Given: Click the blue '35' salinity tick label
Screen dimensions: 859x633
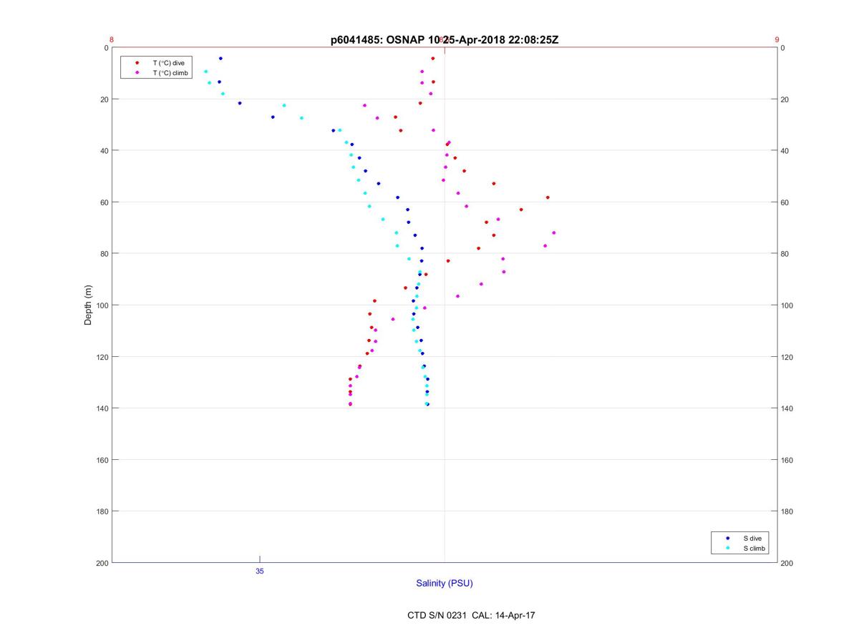Looking at the screenshot, I should pyautogui.click(x=260, y=571).
